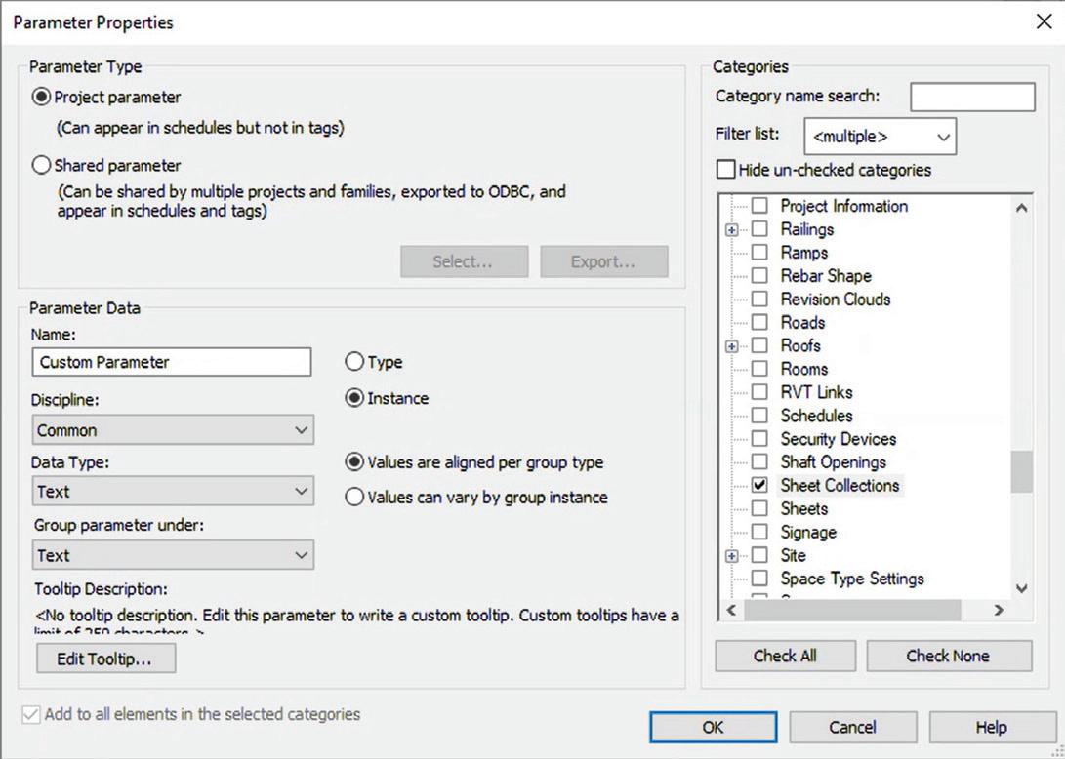The image size is (1065, 759).
Task: Click the Cancel button
Action: tap(852, 727)
